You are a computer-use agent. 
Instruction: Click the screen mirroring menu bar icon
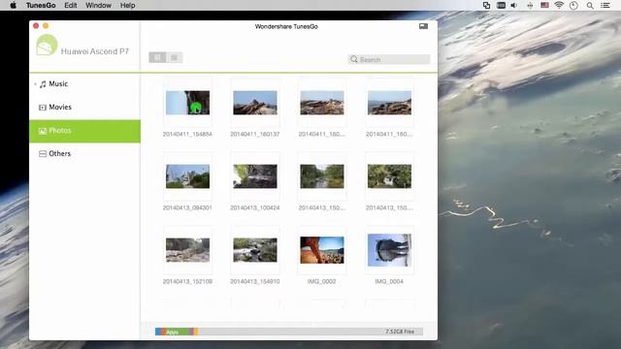[486, 5]
